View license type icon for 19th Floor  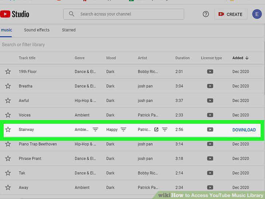click(x=210, y=71)
